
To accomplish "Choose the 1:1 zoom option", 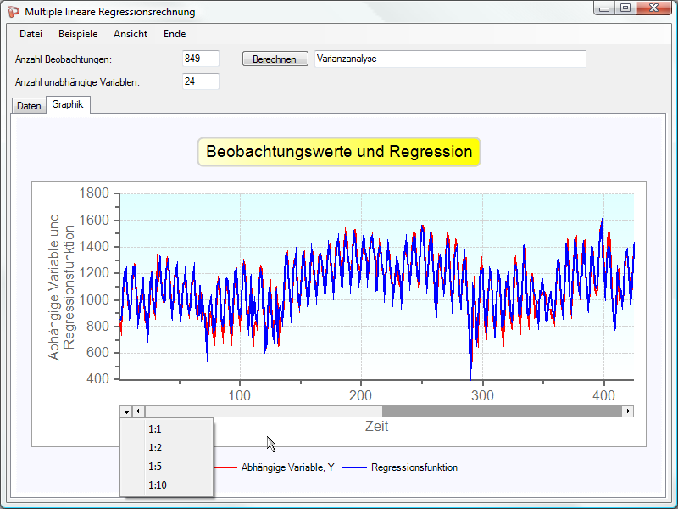I will pos(155,429).
